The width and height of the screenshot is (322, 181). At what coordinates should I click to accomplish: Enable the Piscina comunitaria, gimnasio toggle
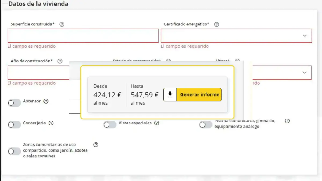coord(206,125)
